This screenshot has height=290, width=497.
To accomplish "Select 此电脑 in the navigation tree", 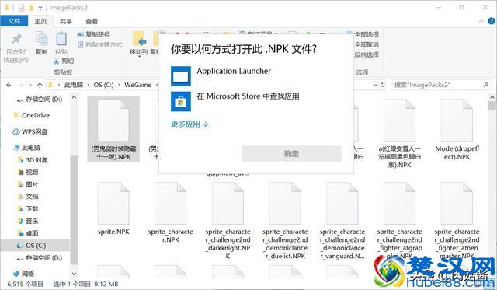I will 27,148.
